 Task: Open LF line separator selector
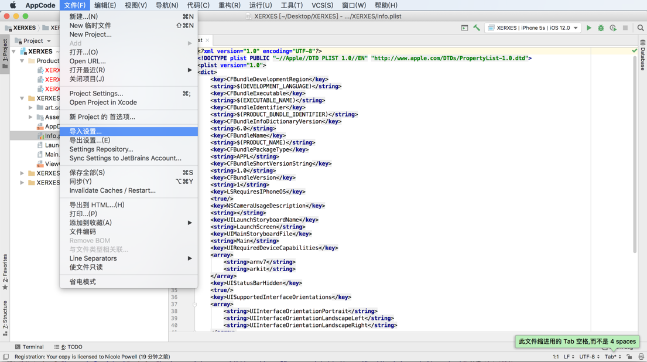(x=569, y=357)
